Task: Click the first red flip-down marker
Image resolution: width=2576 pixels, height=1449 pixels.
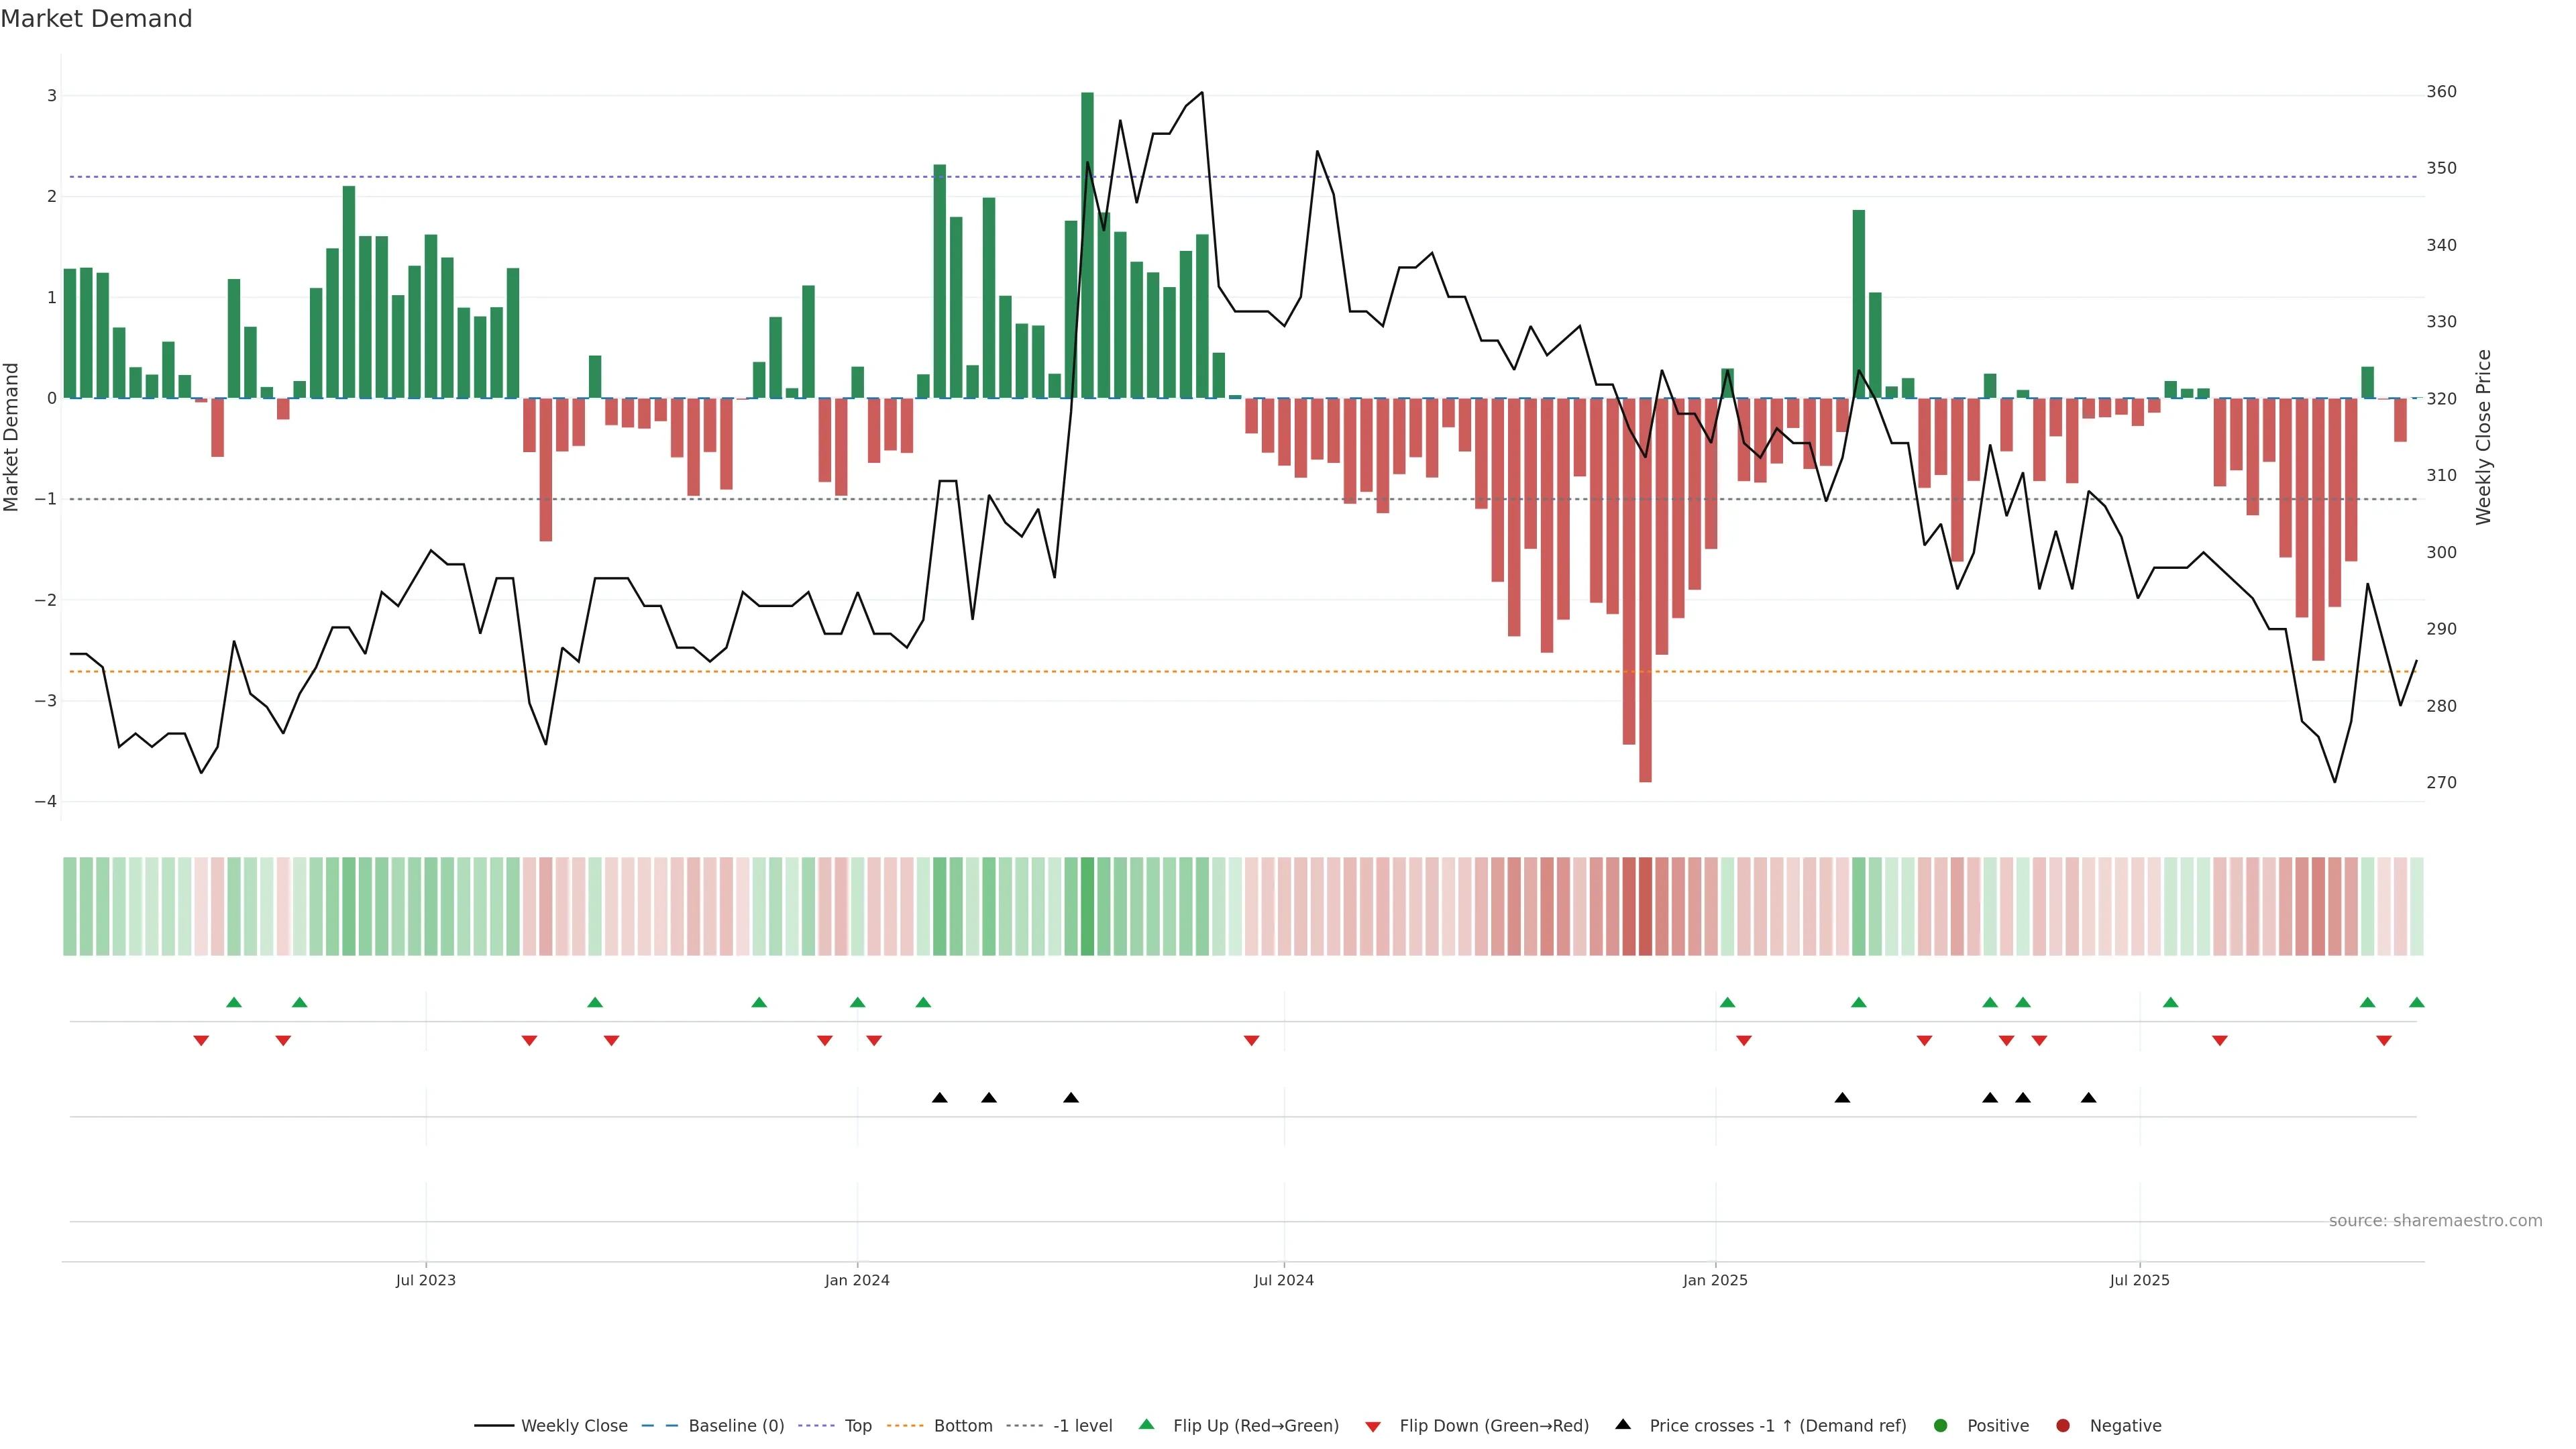Action: point(201,1041)
